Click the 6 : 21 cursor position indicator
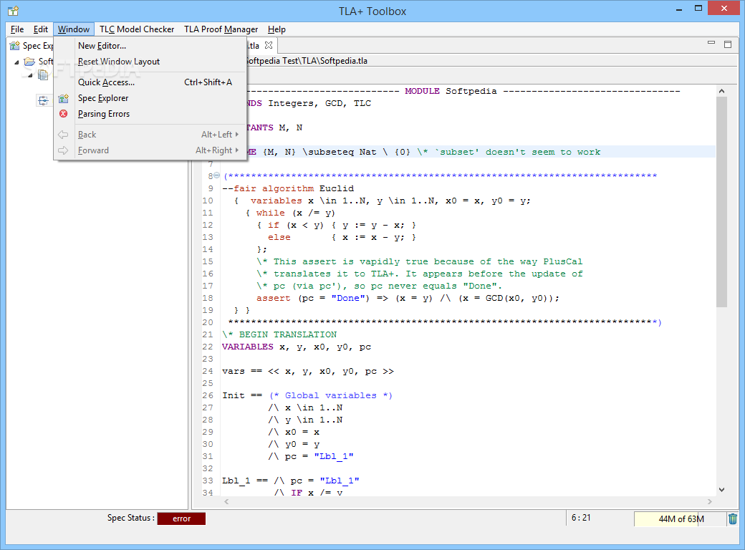 [581, 518]
